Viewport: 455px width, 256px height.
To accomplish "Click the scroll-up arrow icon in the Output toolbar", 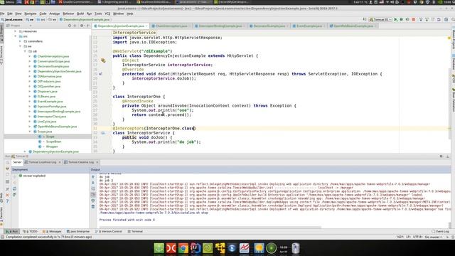I will point(93,177).
